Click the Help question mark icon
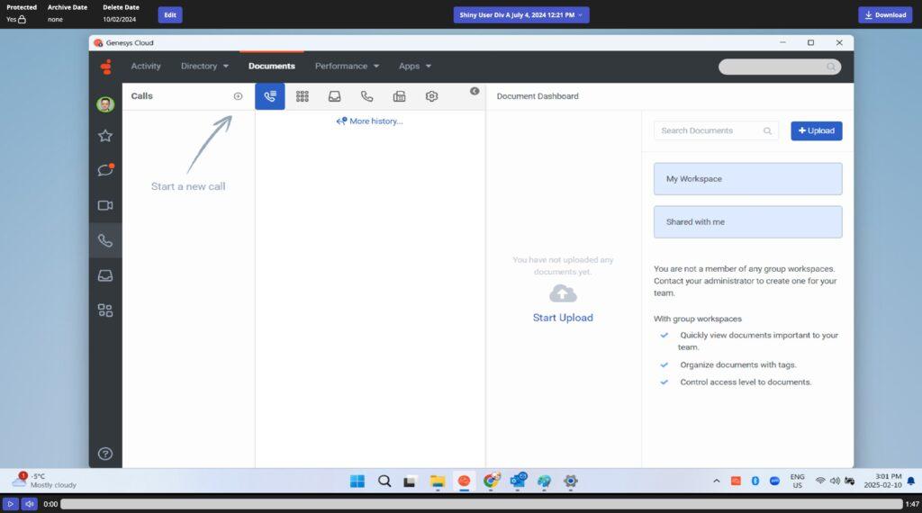The image size is (922, 513). (105, 454)
